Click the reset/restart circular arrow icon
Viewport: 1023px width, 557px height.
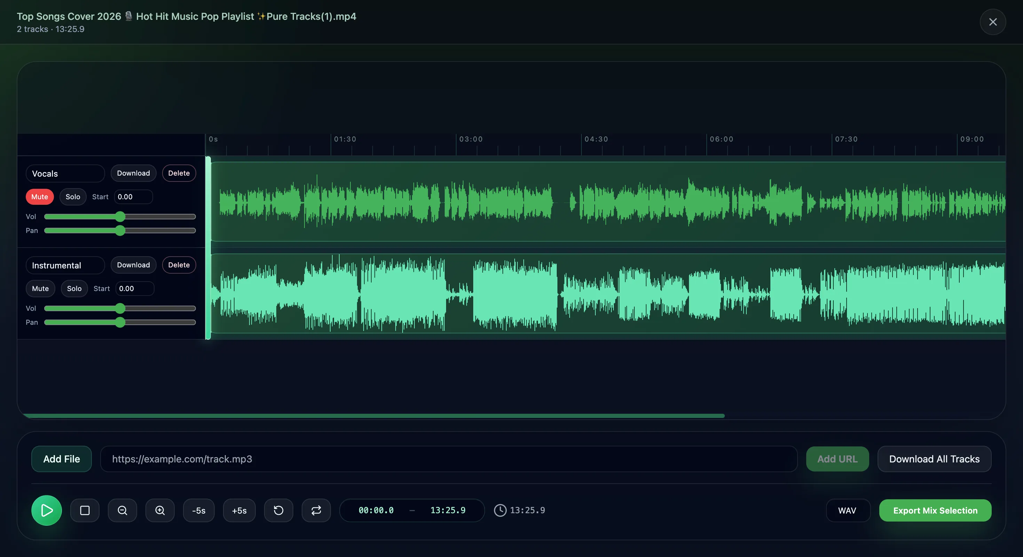coord(278,510)
